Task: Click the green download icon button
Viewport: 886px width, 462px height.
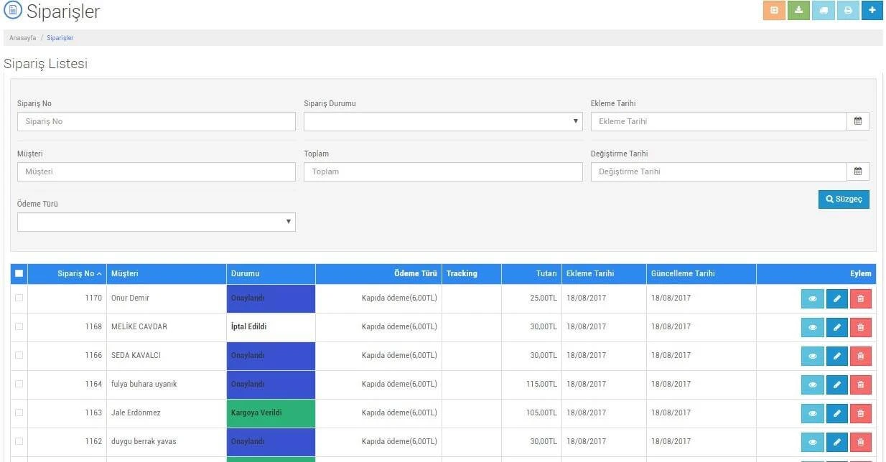Action: [798, 11]
